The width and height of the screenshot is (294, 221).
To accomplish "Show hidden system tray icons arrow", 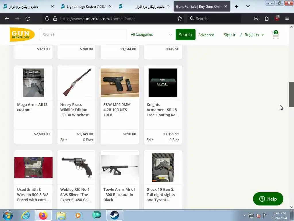I will tap(244, 216).
